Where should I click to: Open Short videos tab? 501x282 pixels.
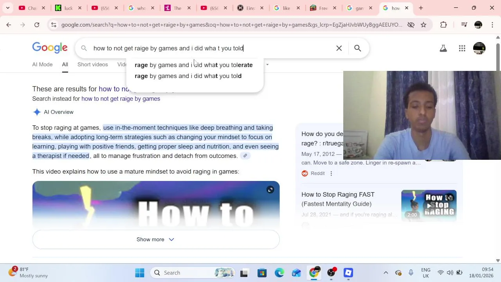point(93,65)
